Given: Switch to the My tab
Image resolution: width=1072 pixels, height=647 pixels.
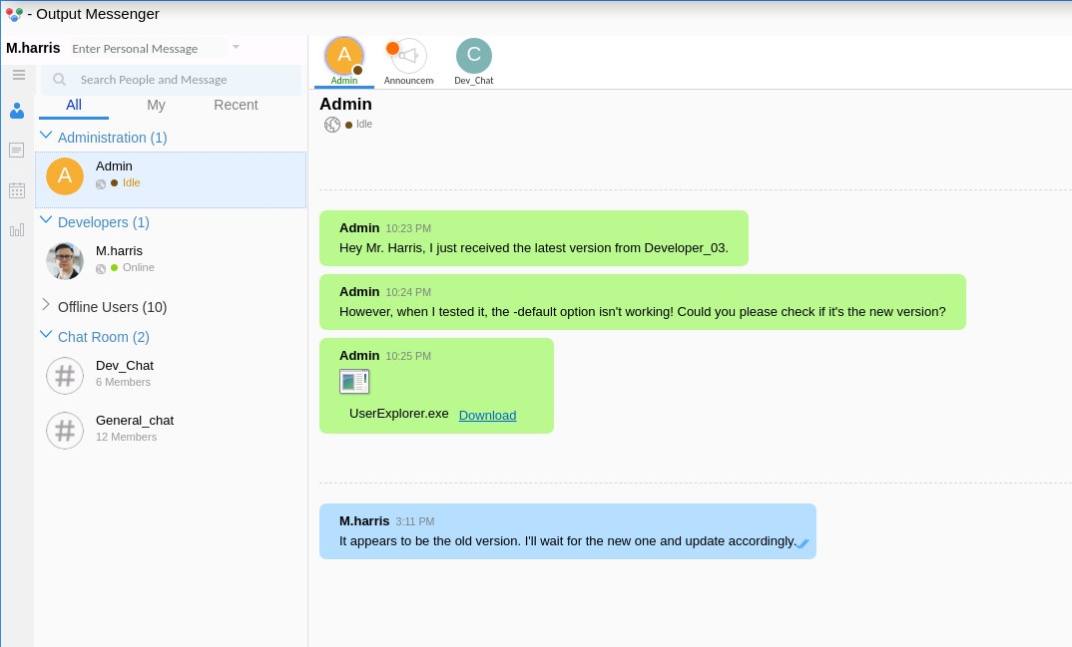Looking at the screenshot, I should click(x=156, y=104).
